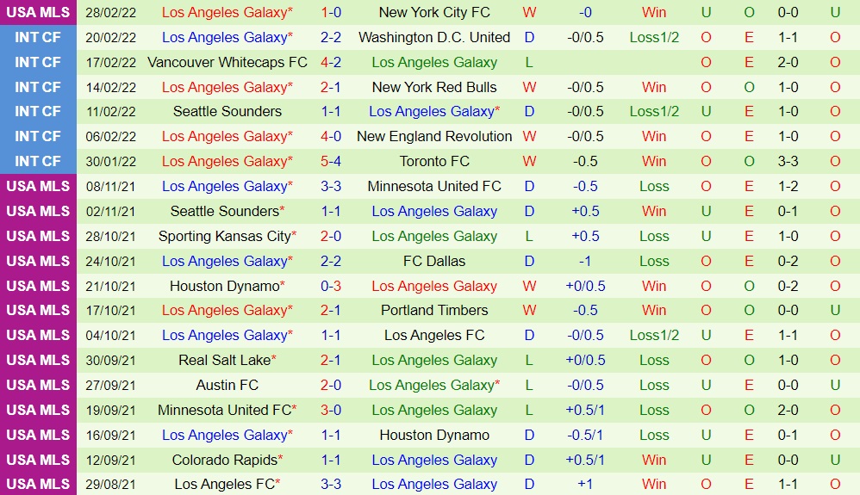The width and height of the screenshot is (860, 495).
Task: Open Vancouver Whitecaps FC team page
Action: pyautogui.click(x=227, y=63)
